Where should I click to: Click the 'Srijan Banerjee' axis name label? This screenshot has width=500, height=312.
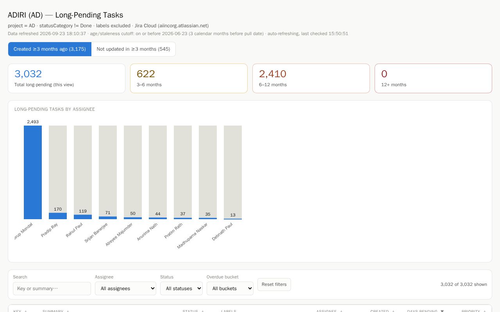(x=96, y=233)
